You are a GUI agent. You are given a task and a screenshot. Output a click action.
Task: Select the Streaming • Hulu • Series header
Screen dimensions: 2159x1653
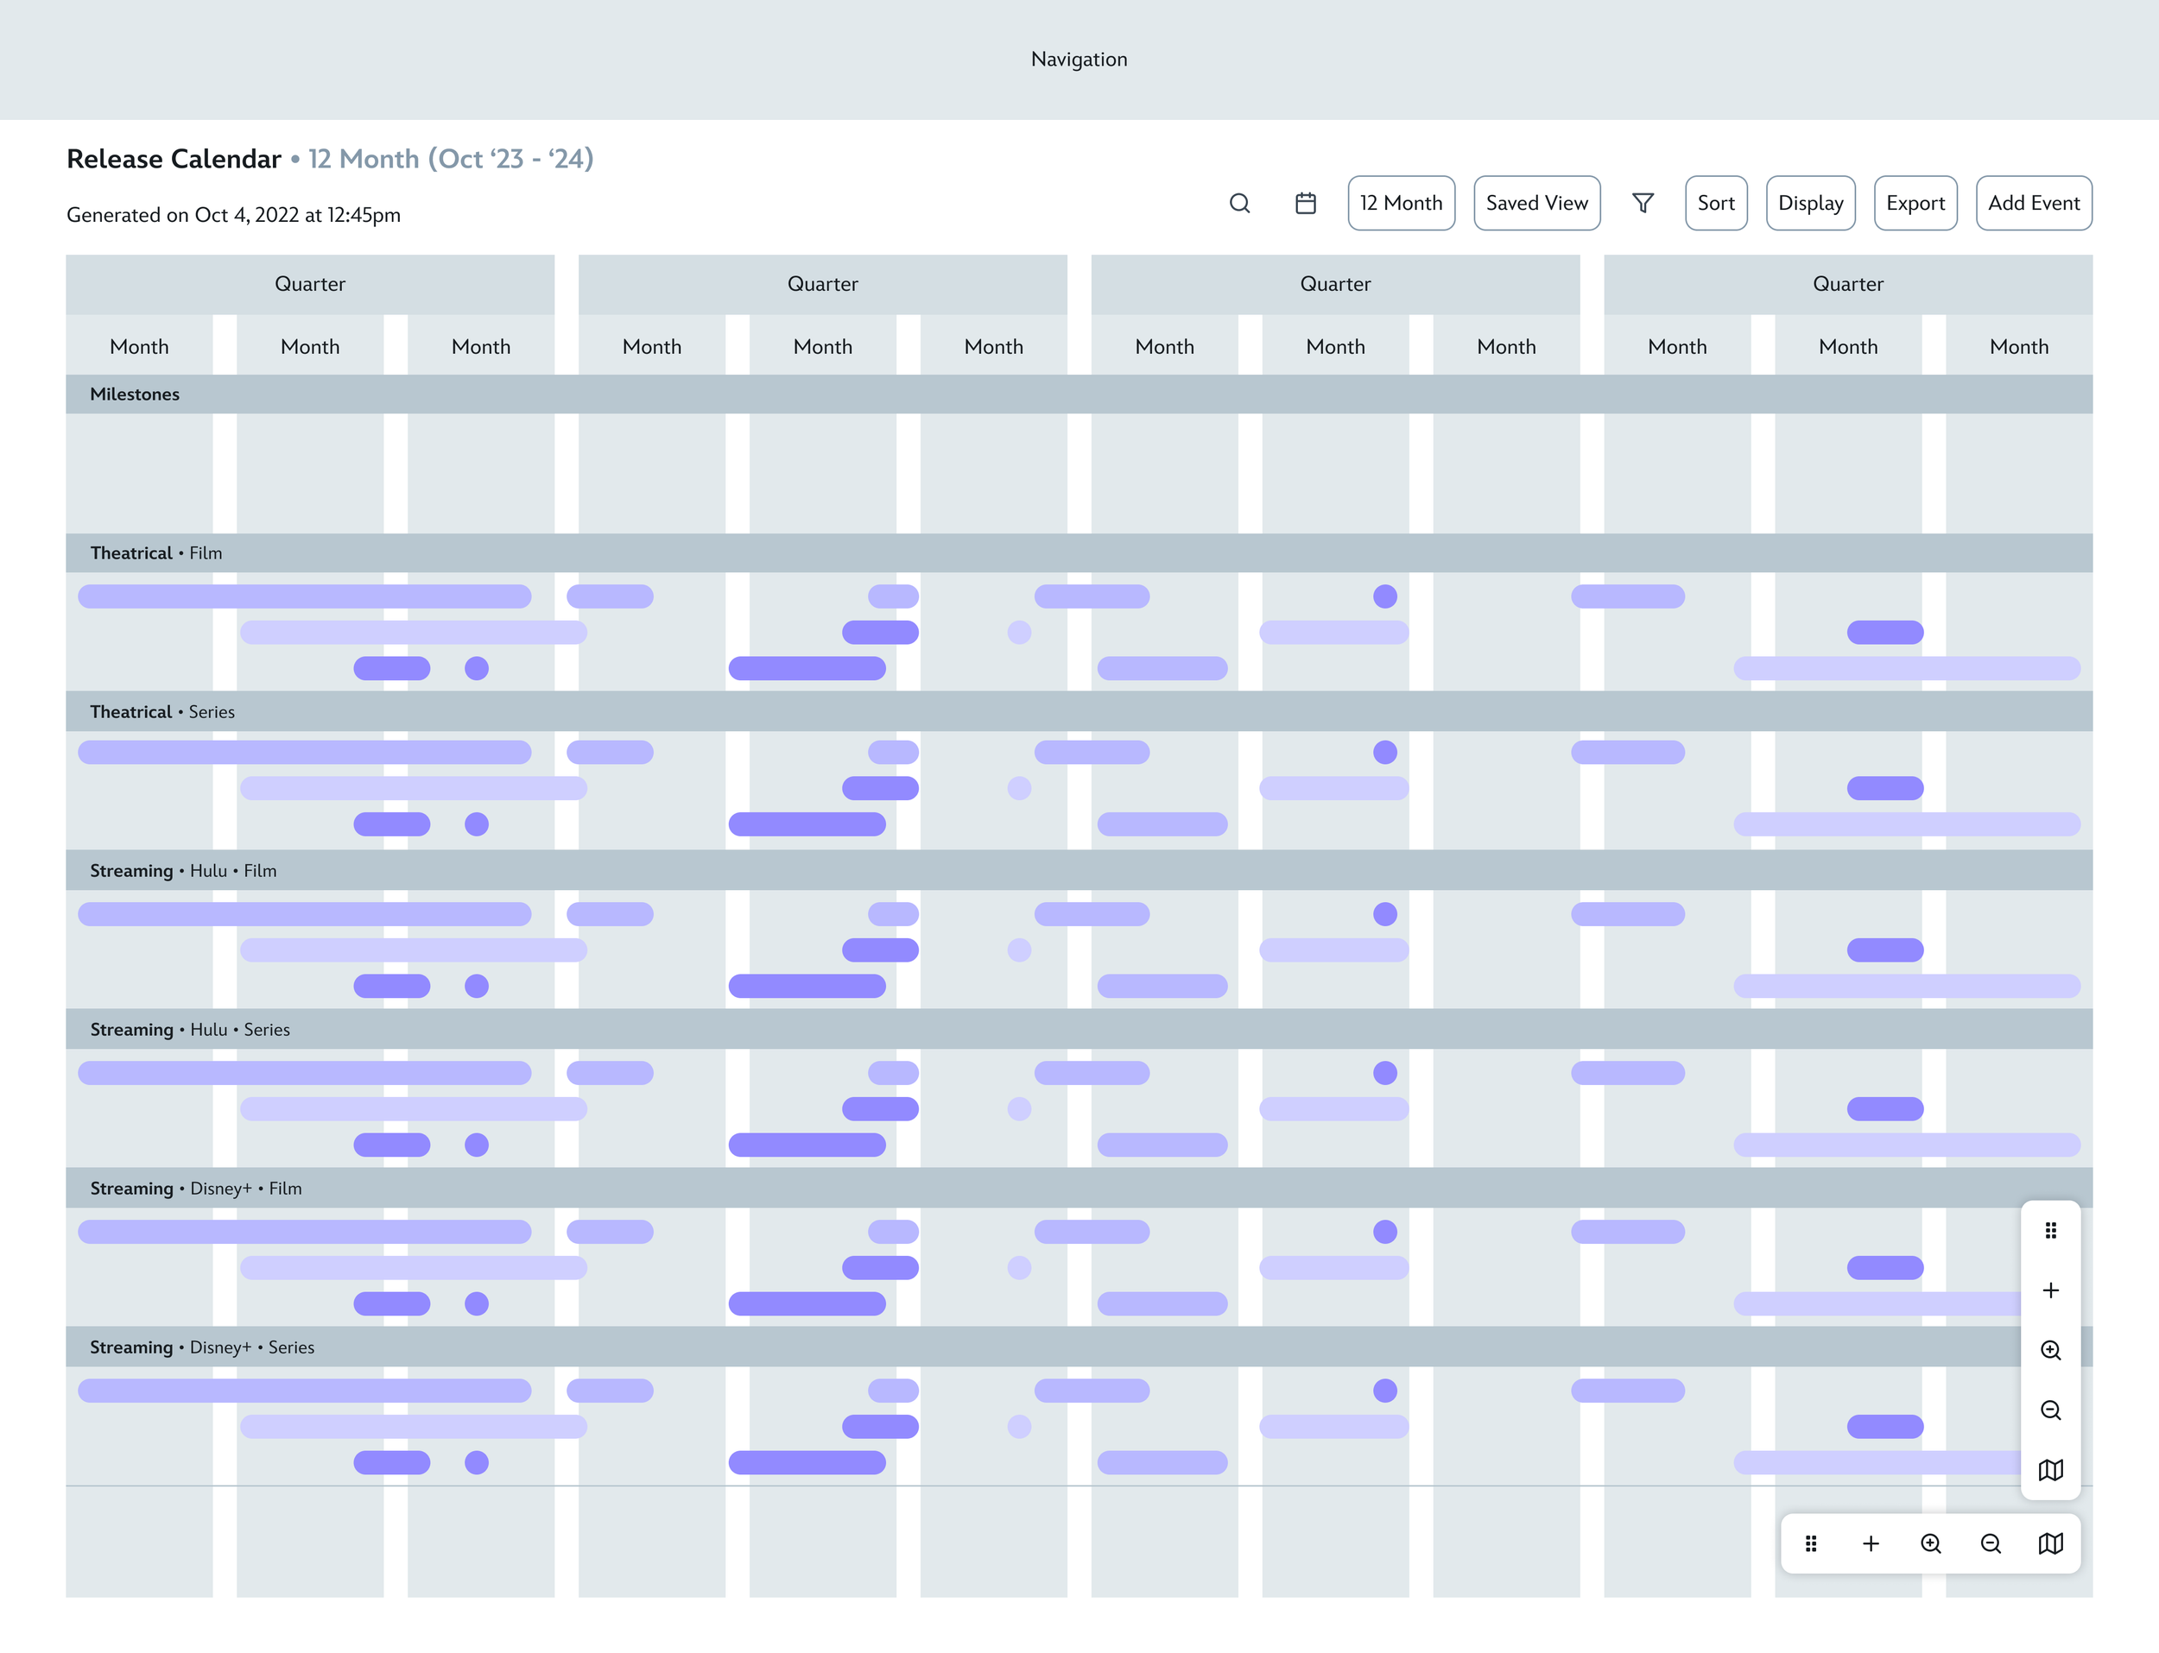[x=1079, y=1029]
